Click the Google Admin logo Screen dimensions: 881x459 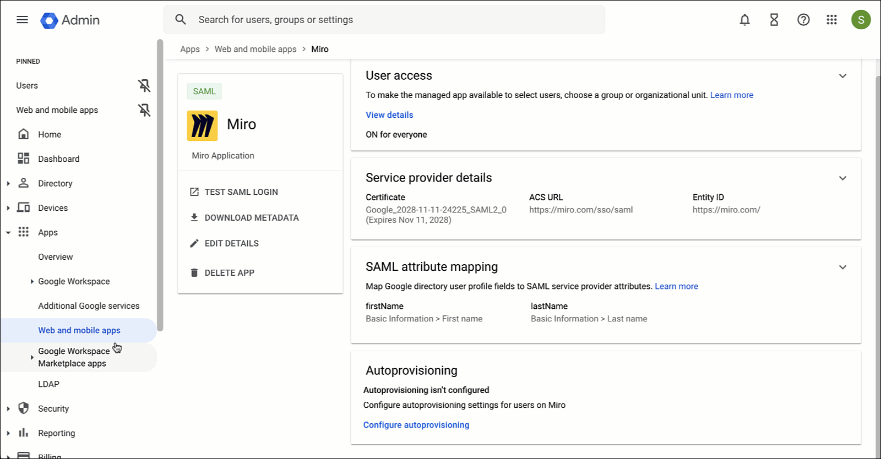70,20
